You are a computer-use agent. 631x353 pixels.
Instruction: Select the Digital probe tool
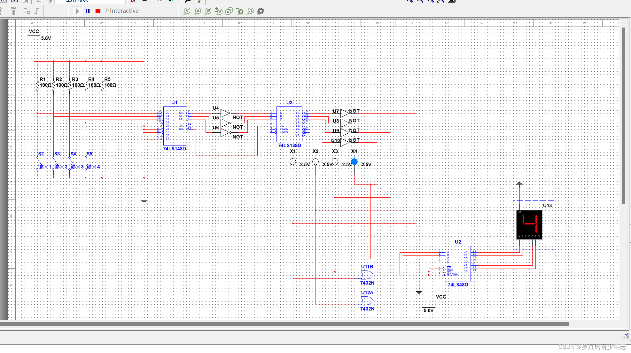(251, 11)
